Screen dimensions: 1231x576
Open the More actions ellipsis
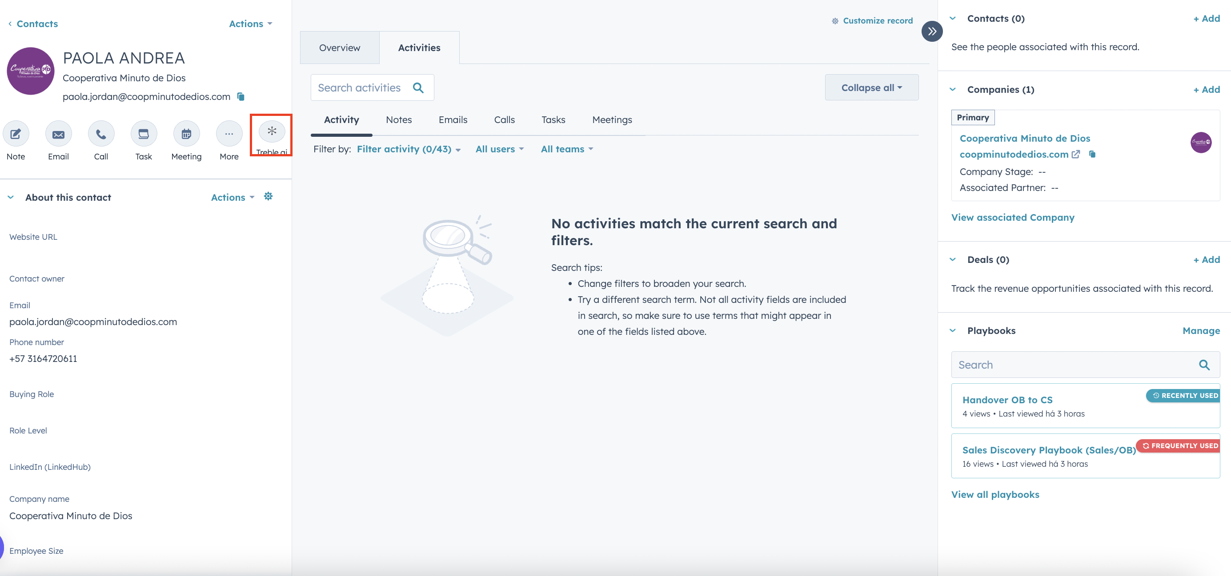229,134
